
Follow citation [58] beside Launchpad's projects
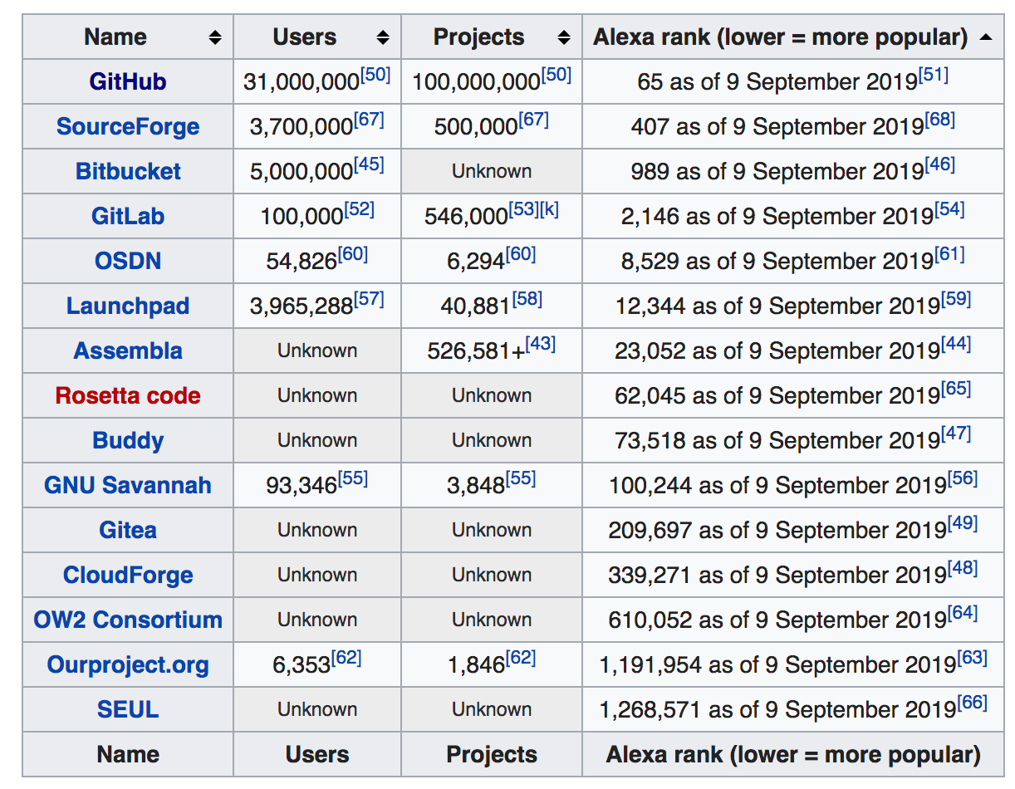pyautogui.click(x=527, y=299)
